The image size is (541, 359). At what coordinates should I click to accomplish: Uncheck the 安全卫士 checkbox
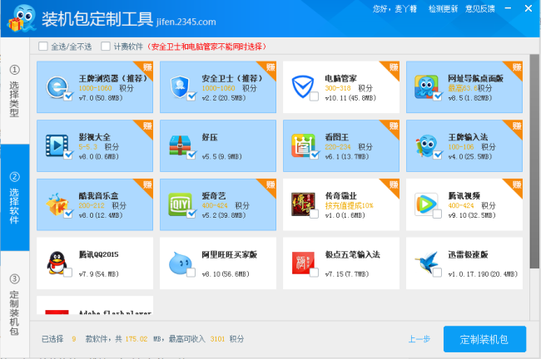tap(191, 96)
